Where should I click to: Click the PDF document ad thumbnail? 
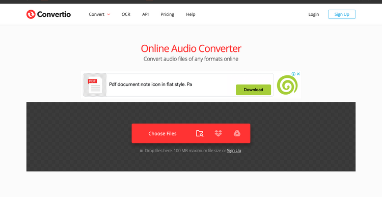(x=95, y=85)
